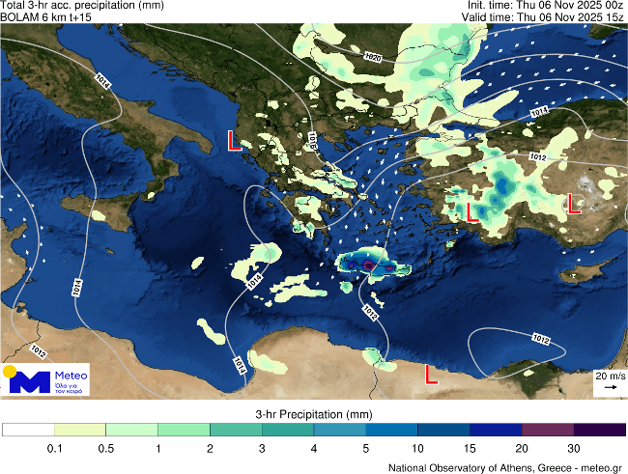Select the 20–30 mm purple legend swatch
The image size is (628, 474).
[x=547, y=430]
